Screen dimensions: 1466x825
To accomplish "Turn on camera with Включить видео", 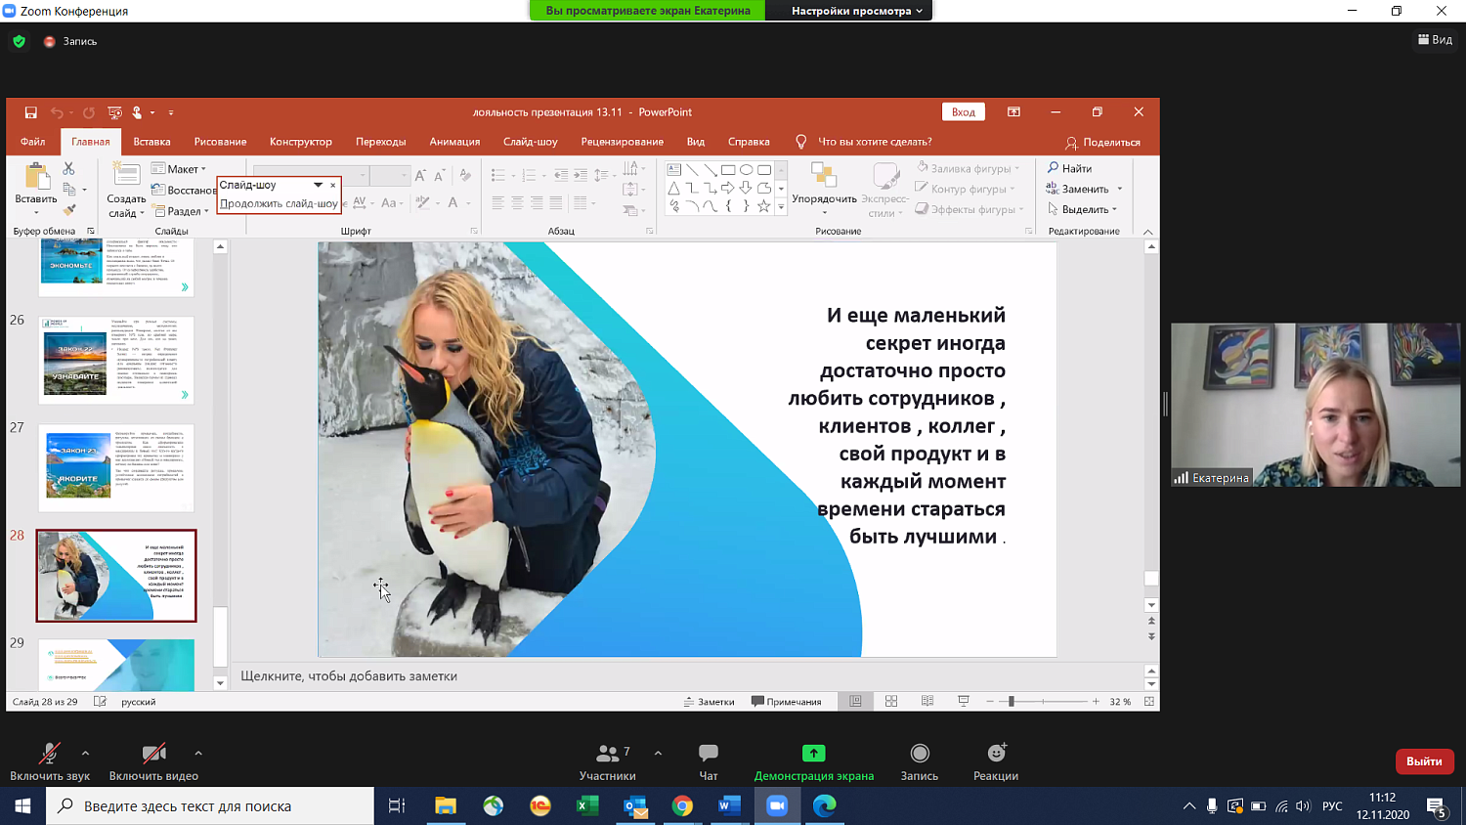I will point(153,762).
